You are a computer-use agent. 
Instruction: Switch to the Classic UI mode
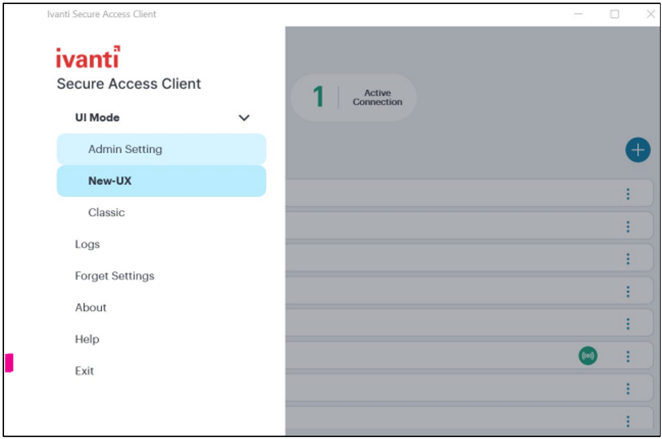[x=107, y=213]
